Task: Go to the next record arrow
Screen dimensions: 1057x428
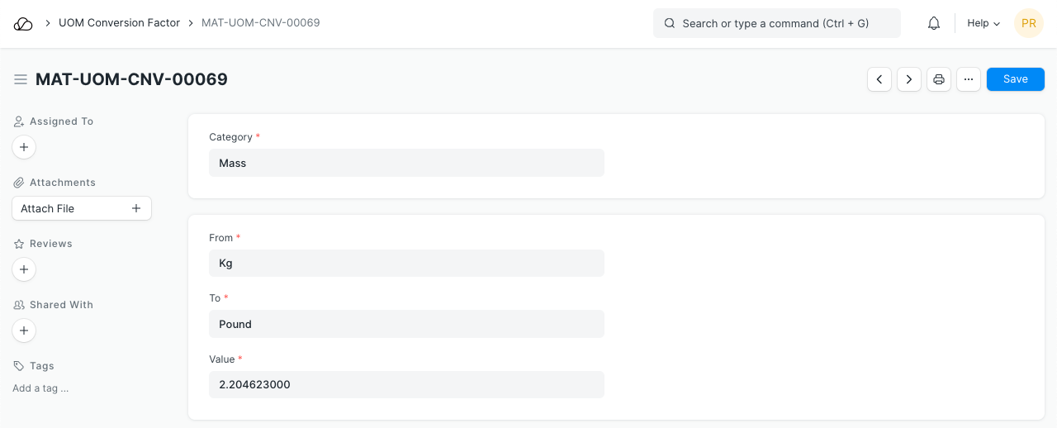Action: [x=909, y=79]
